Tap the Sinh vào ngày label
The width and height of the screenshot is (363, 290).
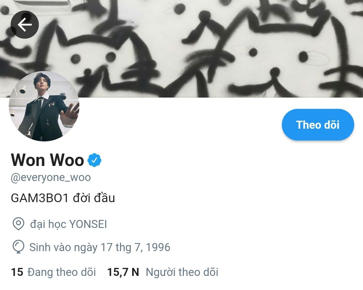[x=64, y=247]
